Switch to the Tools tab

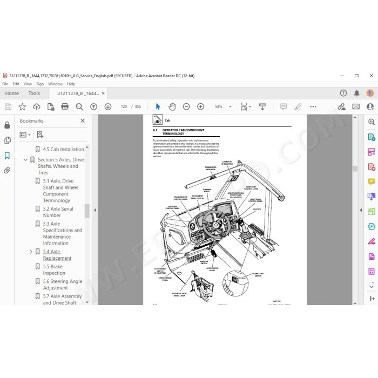[34, 93]
